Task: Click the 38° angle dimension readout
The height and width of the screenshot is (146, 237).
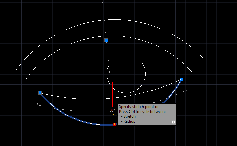Action: click(112, 110)
